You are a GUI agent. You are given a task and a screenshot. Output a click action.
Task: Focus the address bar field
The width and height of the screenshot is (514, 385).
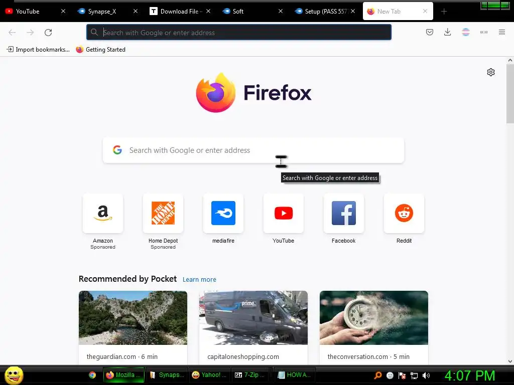(238, 32)
